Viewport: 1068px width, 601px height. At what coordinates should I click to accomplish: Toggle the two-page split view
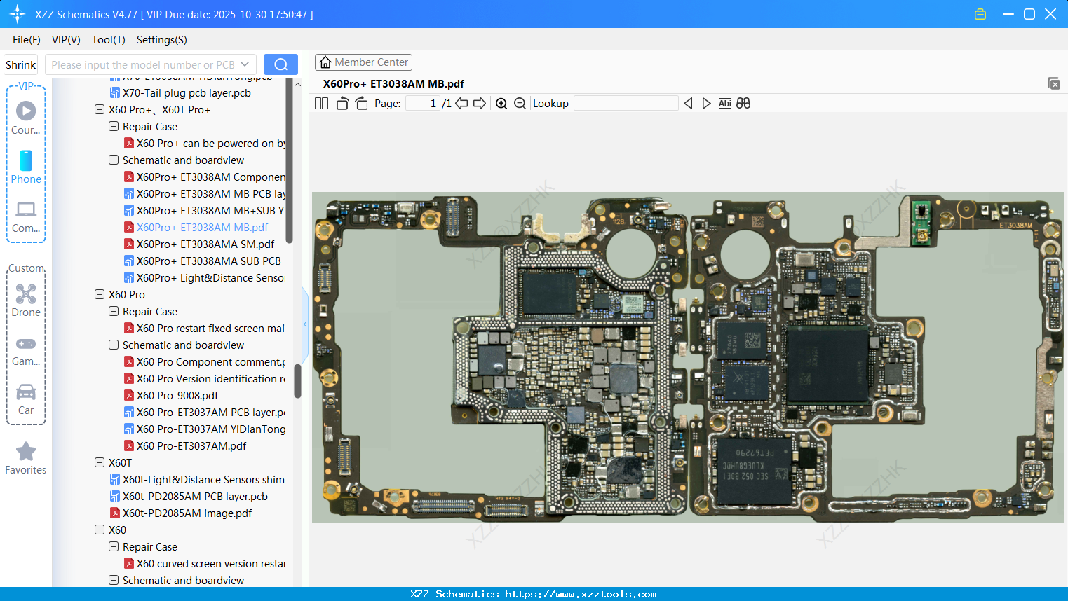pos(321,104)
